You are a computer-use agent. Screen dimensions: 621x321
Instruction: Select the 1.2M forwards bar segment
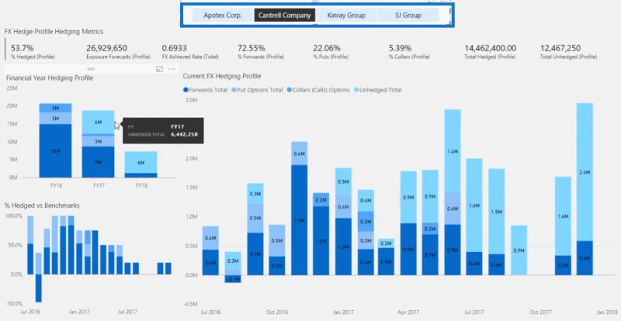tap(321, 240)
